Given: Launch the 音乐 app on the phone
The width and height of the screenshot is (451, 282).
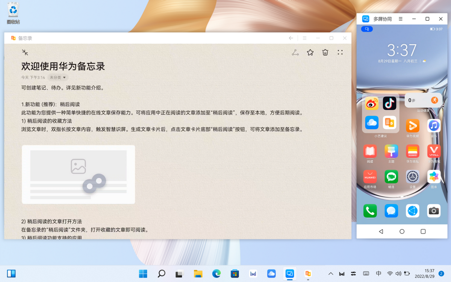Looking at the screenshot, I should coord(434,126).
